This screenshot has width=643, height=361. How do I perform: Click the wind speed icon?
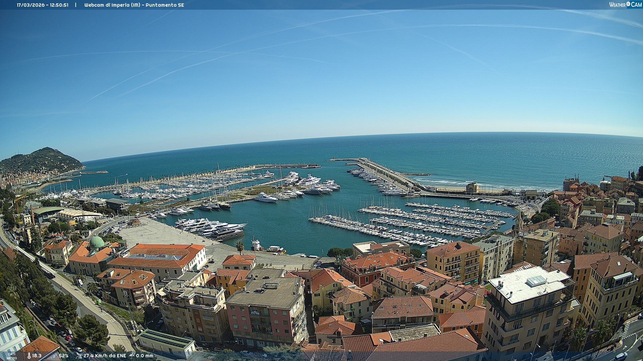79,356
